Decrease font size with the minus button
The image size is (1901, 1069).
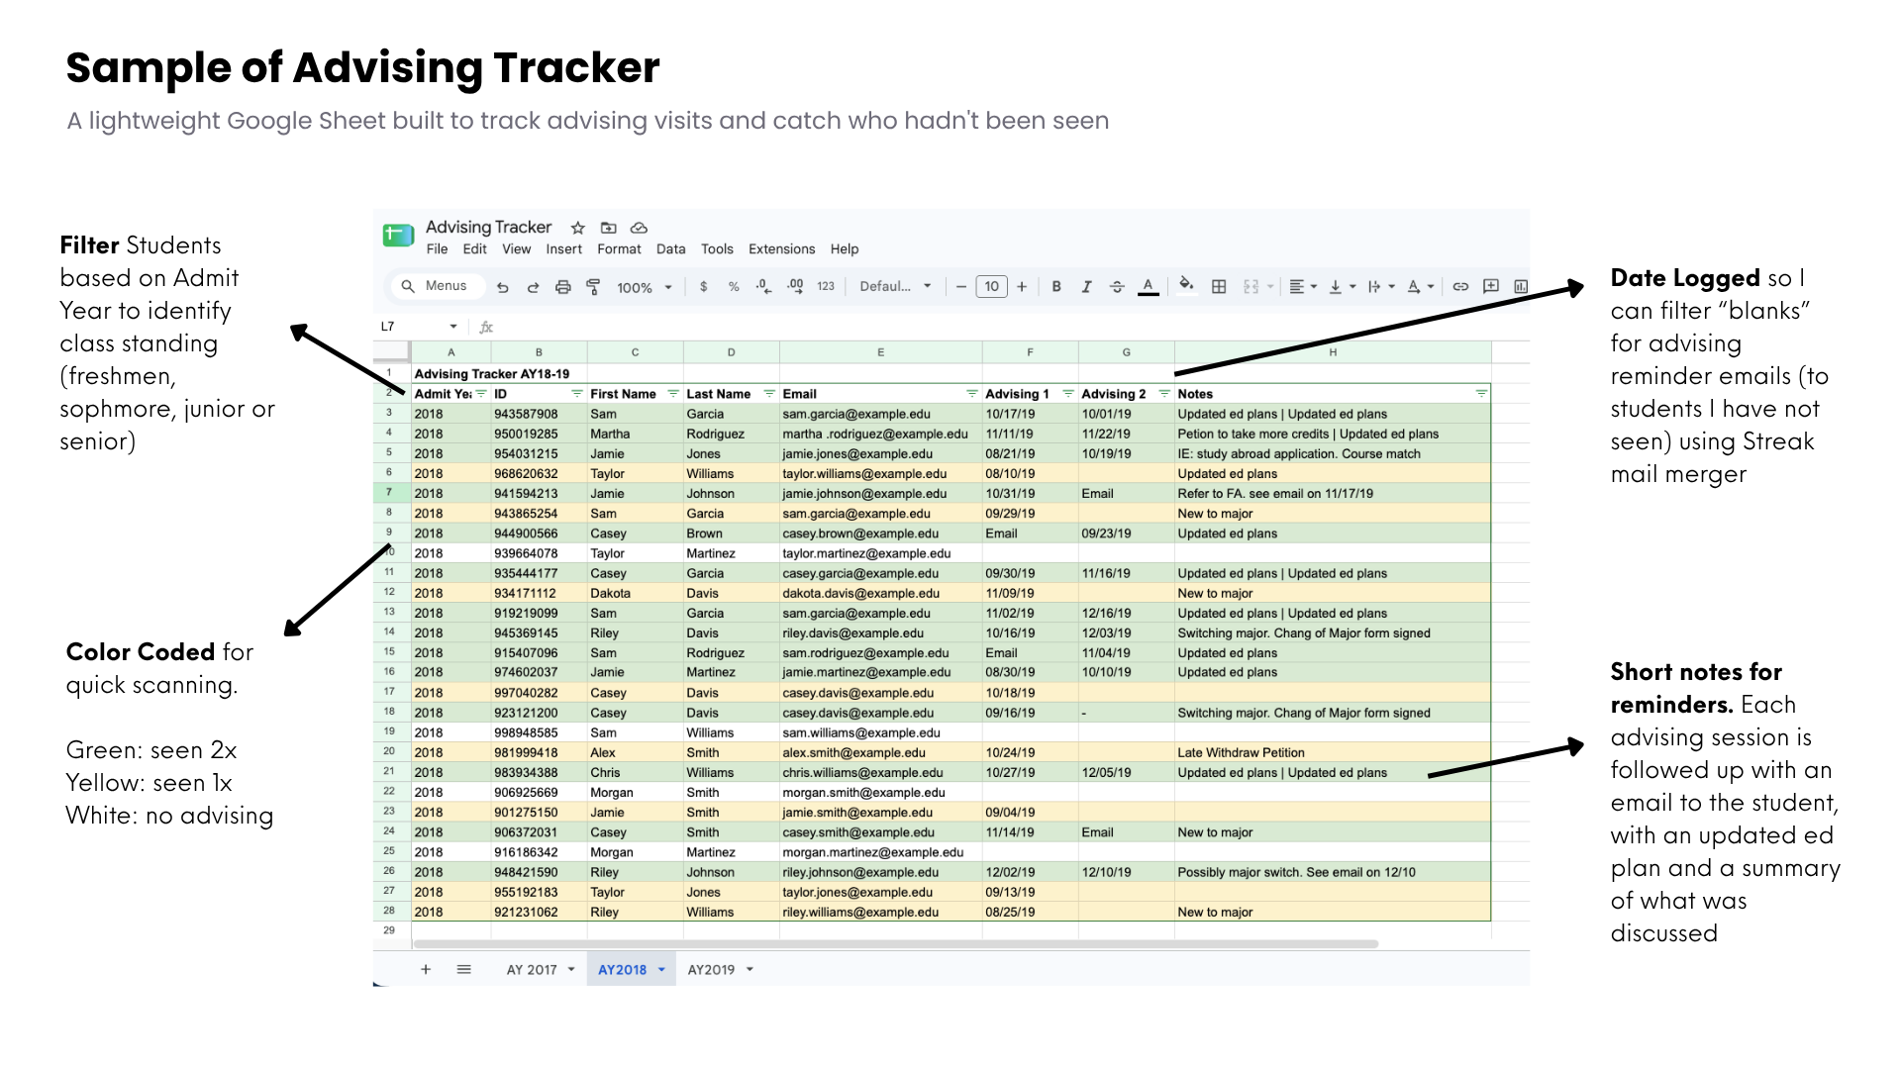point(960,287)
